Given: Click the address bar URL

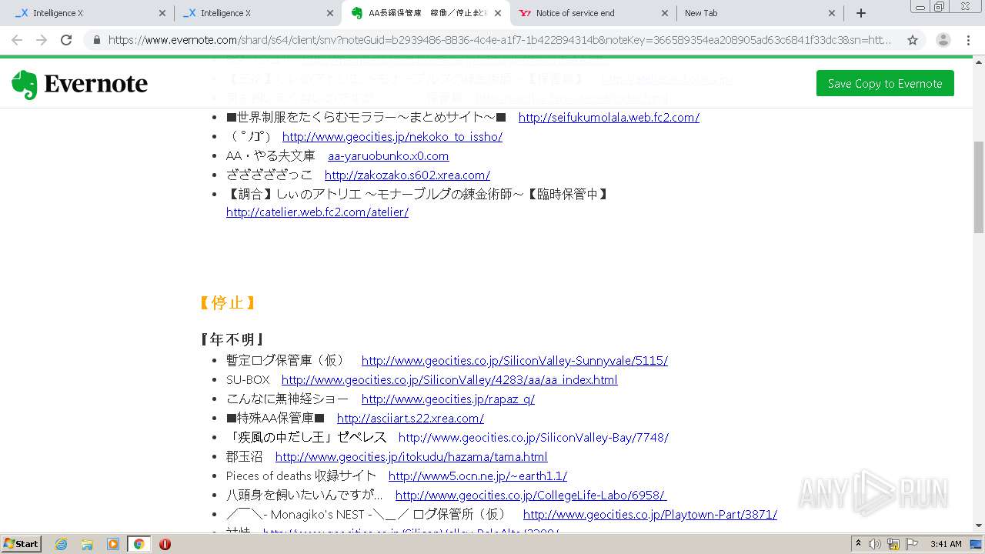Looking at the screenshot, I should pyautogui.click(x=499, y=40).
